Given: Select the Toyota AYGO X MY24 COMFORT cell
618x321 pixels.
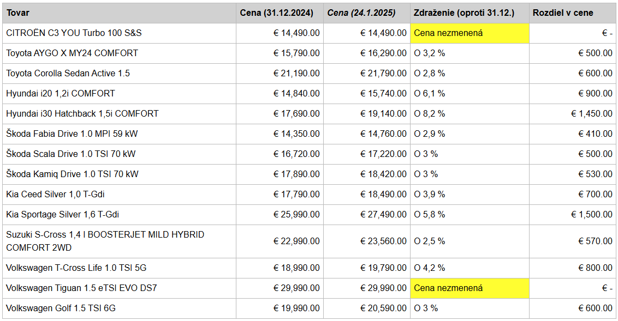Looking at the screenshot, I should tap(72, 53).
